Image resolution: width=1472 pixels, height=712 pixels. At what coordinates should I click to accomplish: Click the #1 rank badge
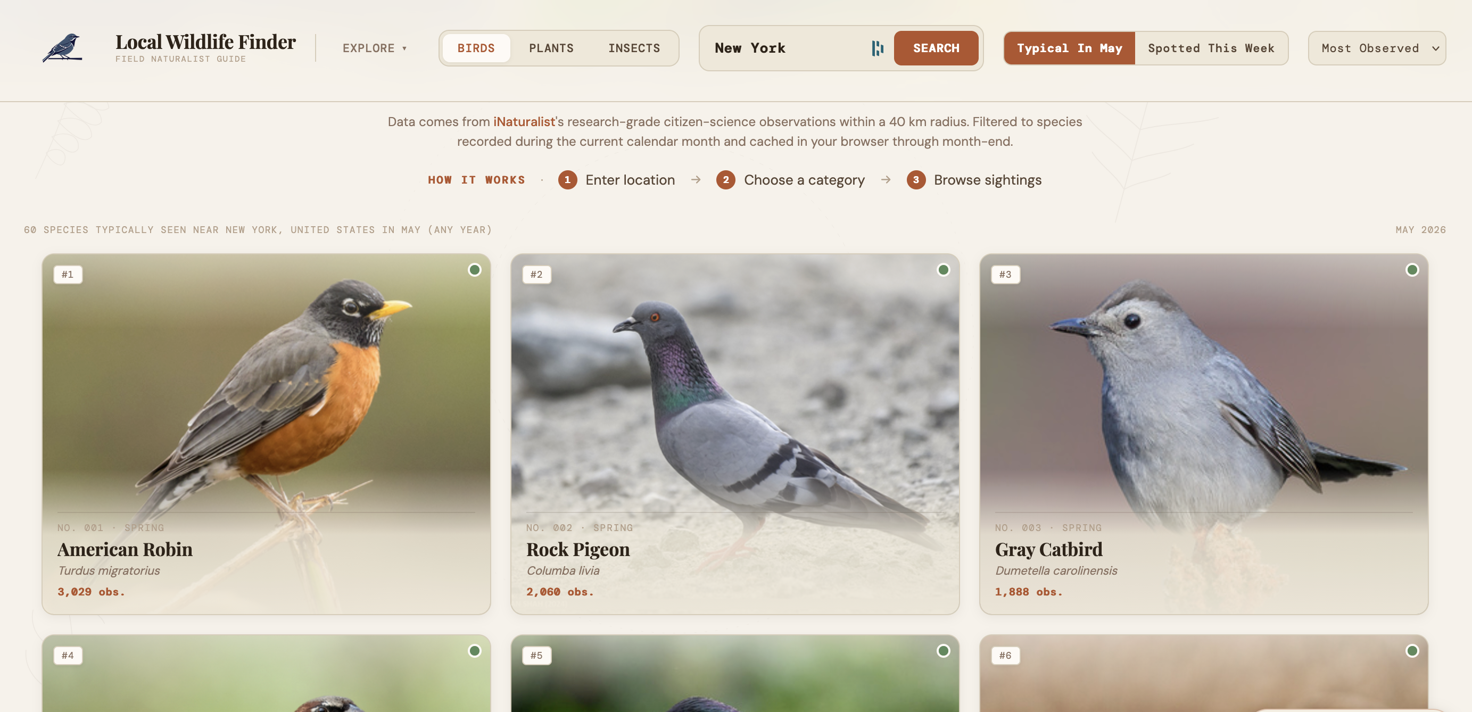click(x=68, y=274)
